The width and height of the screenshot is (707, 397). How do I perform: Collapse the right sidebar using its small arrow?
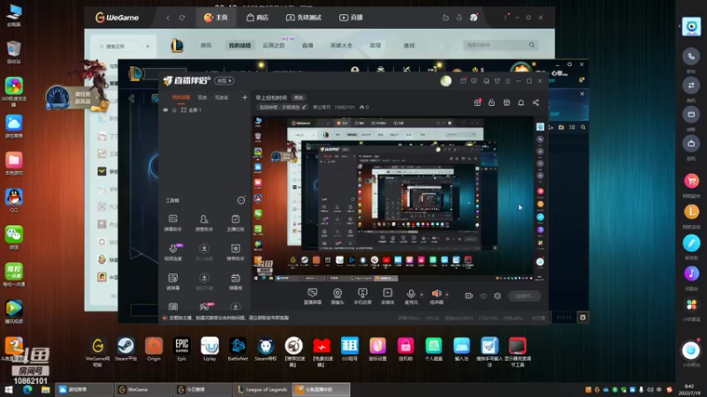pos(680,26)
